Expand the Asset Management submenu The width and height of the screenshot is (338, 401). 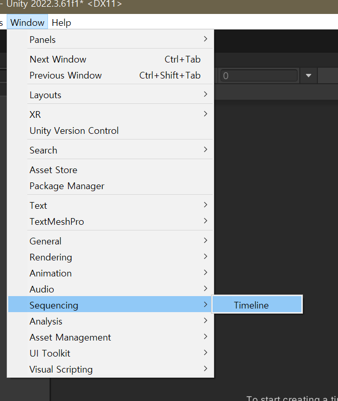point(110,337)
